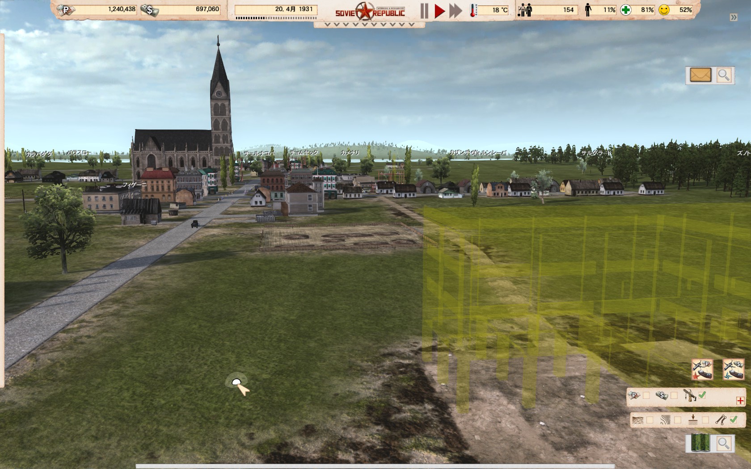Click the 18 °C temperature readout
The image size is (751, 469).
(x=500, y=10)
